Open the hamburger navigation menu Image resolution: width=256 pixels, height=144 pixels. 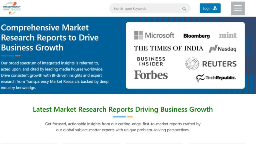(x=238, y=8)
